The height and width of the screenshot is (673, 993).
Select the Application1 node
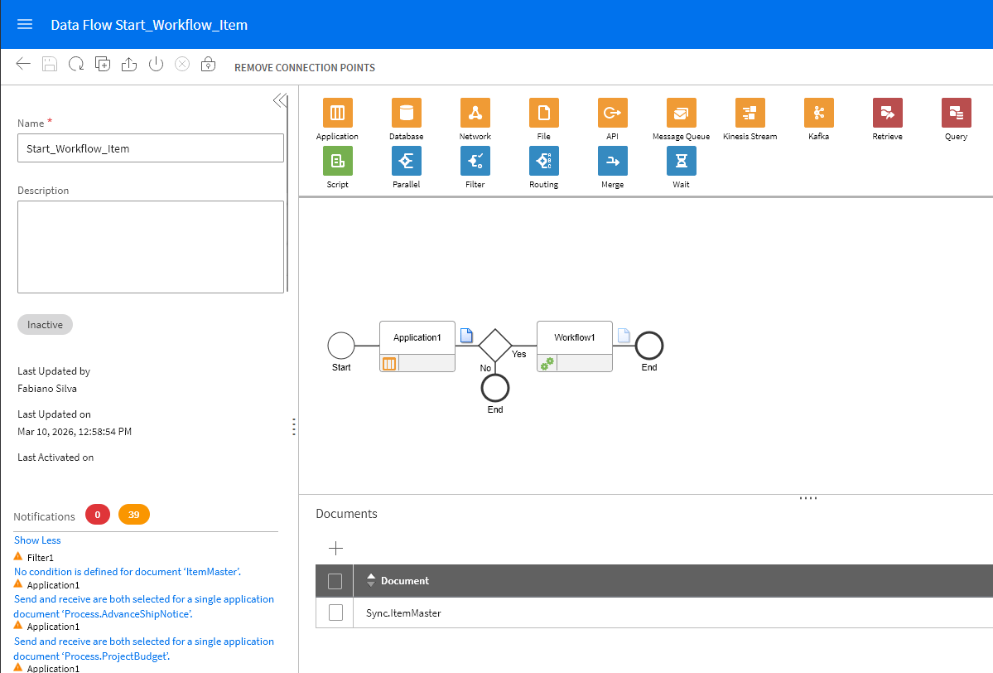417,346
